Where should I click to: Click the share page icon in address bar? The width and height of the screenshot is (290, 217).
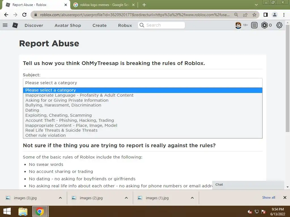coord(245,15)
